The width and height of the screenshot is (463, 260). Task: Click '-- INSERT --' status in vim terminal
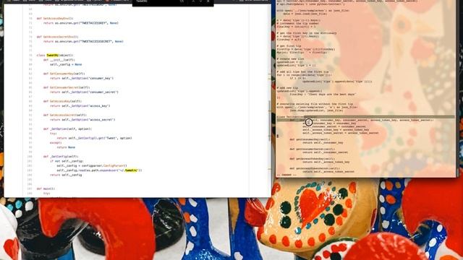point(286,175)
